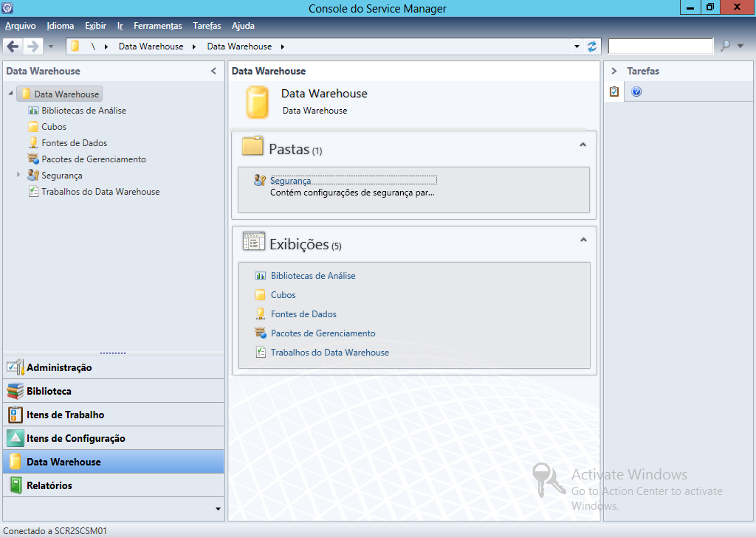
Task: Collapse the Exibições section
Action: tap(583, 240)
